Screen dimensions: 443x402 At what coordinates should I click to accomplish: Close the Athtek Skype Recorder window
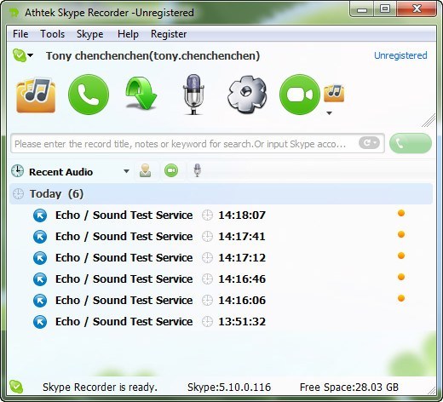click(x=417, y=9)
